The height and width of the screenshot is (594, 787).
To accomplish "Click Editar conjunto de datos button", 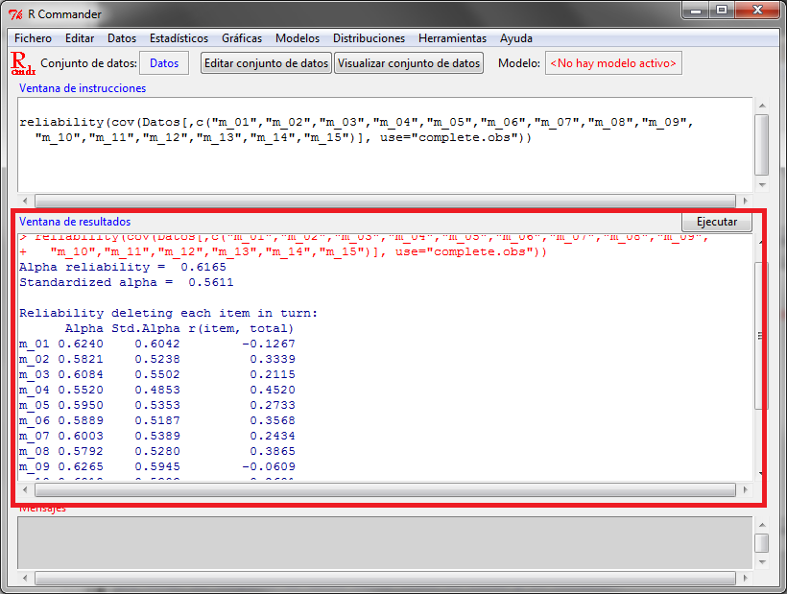I will click(266, 63).
